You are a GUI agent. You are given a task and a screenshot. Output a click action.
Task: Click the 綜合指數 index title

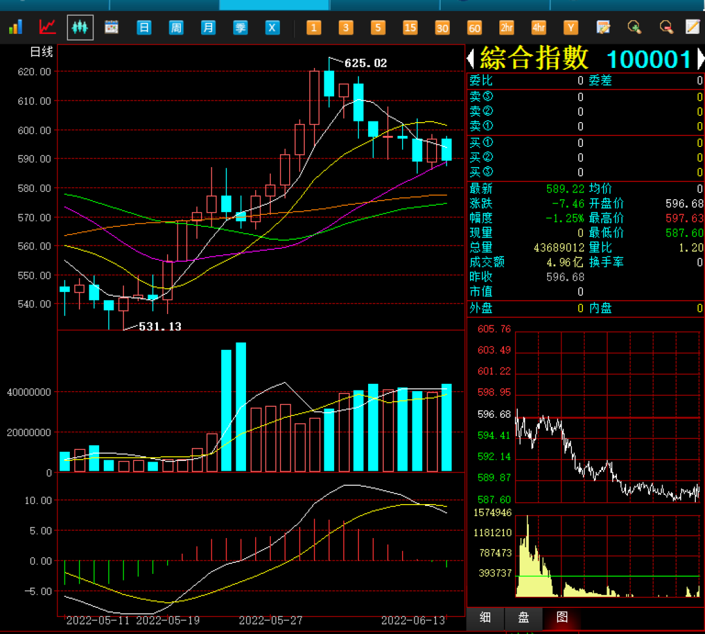coord(534,58)
